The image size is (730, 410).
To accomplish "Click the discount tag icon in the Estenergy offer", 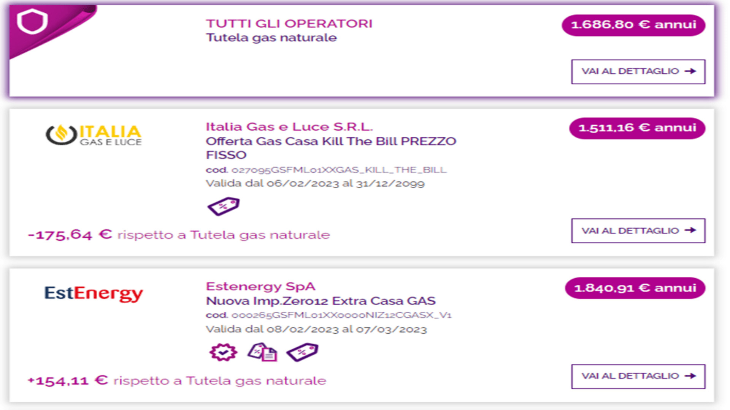I will [302, 352].
